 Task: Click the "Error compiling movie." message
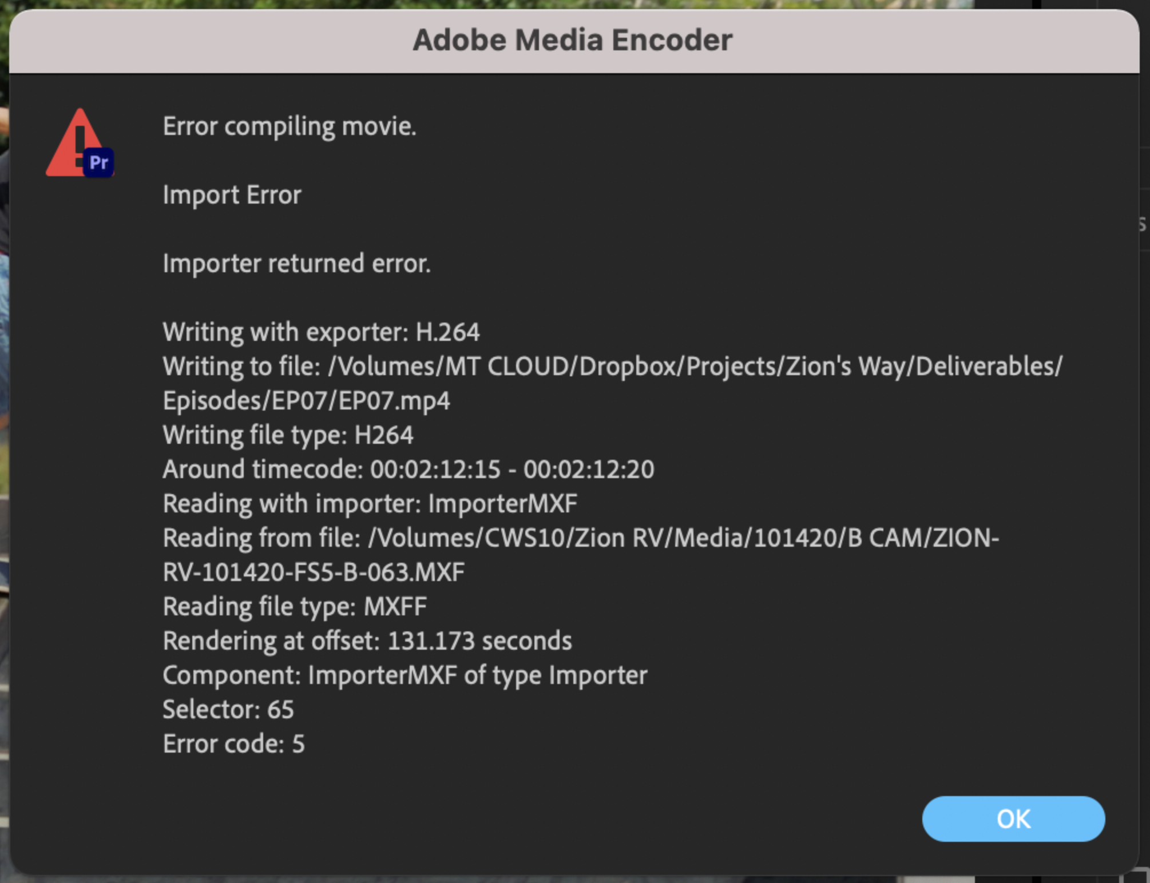[290, 126]
